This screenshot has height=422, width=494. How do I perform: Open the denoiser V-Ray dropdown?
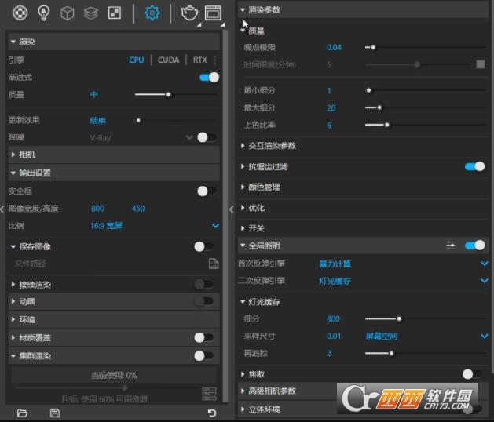click(189, 137)
